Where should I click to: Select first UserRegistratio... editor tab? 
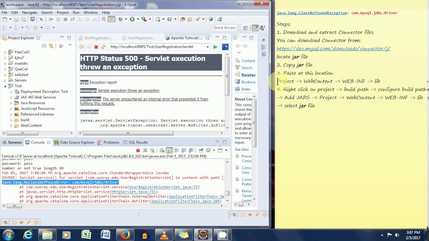[95, 38]
